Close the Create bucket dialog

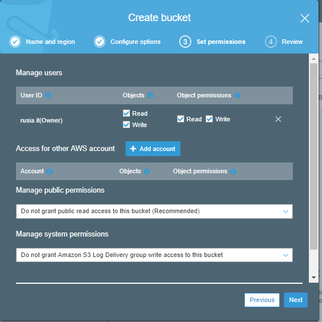coord(305,18)
